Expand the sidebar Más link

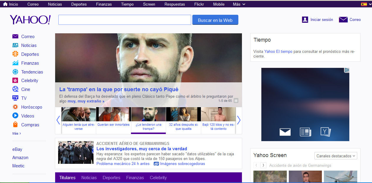coord(17,133)
